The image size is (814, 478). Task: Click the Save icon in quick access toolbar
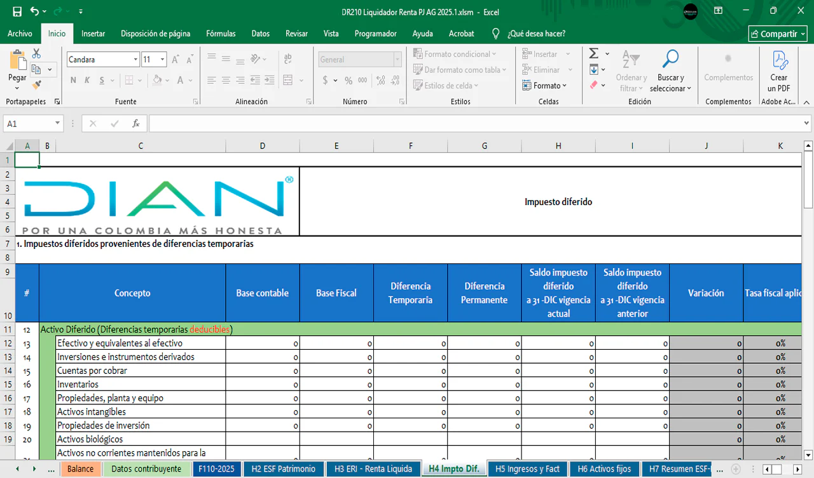click(17, 12)
